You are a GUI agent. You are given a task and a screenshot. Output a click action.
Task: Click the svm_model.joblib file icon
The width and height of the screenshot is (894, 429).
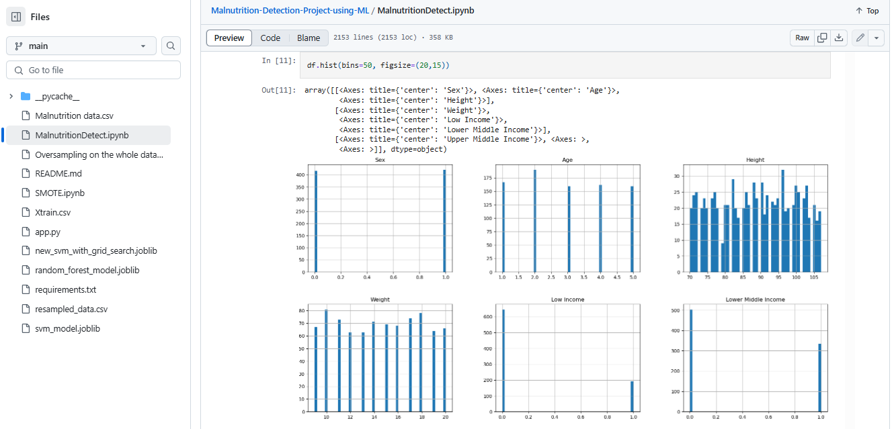coord(26,328)
